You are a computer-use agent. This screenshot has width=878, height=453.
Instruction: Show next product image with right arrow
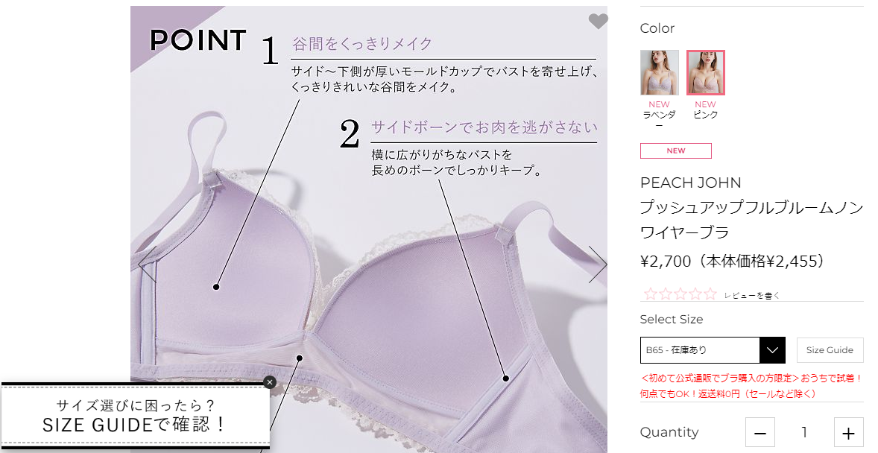point(598,264)
